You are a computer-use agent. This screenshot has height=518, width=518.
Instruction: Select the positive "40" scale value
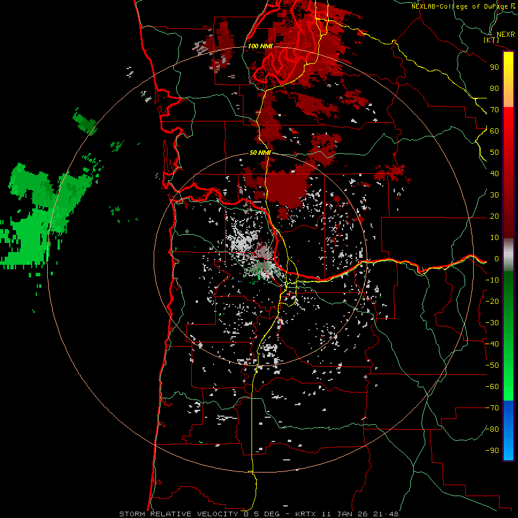coord(494,174)
